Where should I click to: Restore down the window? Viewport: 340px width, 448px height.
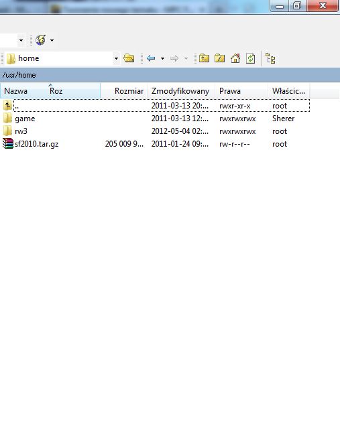point(298,6)
